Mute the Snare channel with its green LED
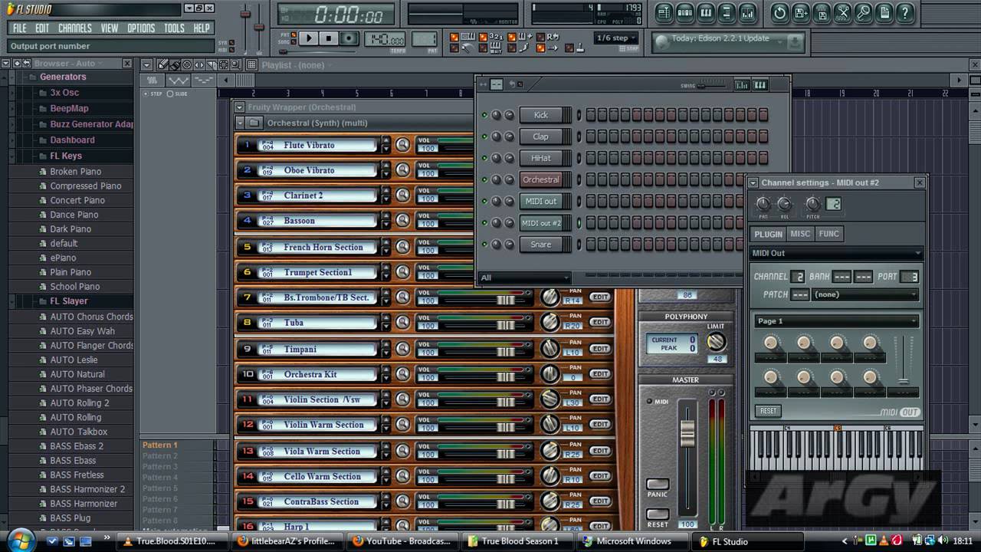This screenshot has width=981, height=552. [484, 245]
